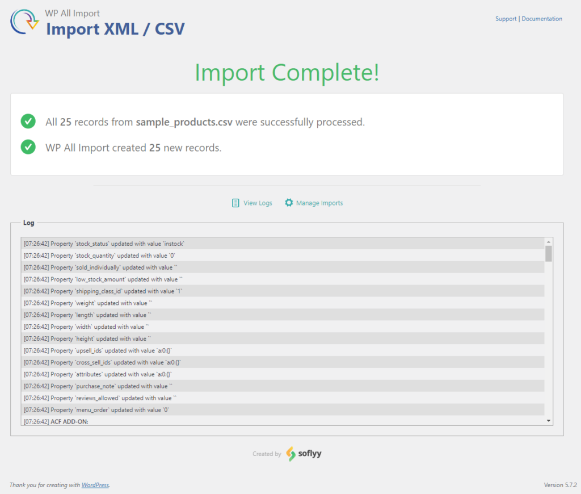The width and height of the screenshot is (581, 494).
Task: Grab the log panel scrollbar thumb
Action: click(548, 253)
